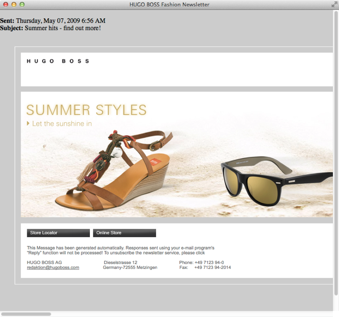Click the subject 'Summer hits - find out more!'
Screen dimensions: 339x317
(x=63, y=28)
